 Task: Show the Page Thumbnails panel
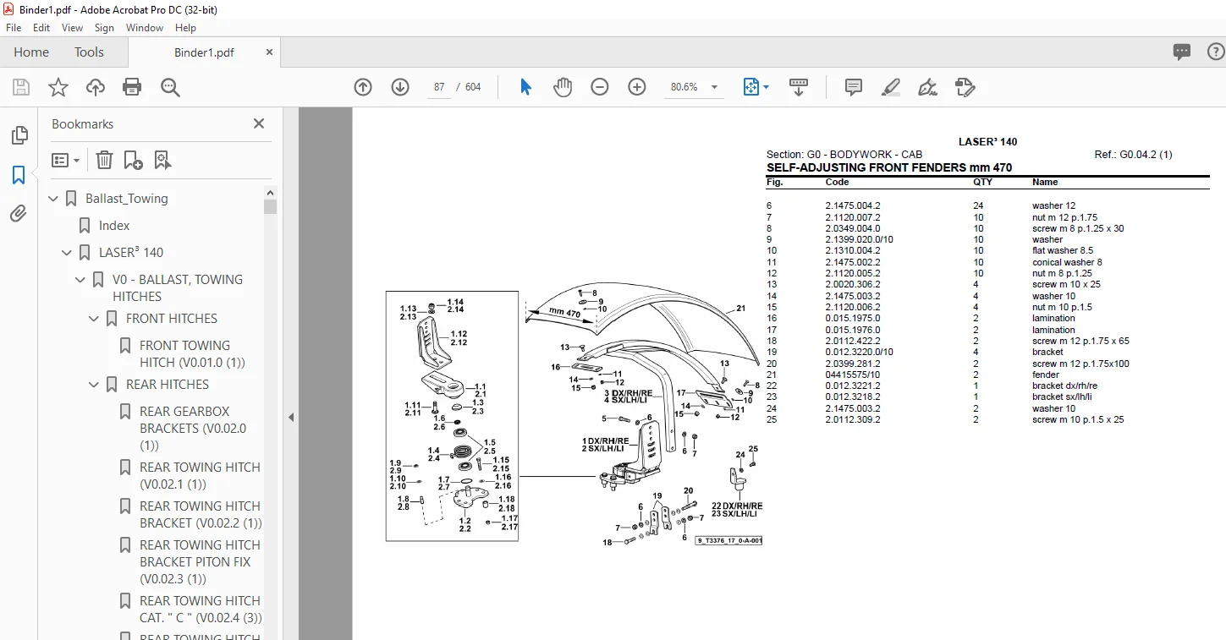[x=19, y=135]
